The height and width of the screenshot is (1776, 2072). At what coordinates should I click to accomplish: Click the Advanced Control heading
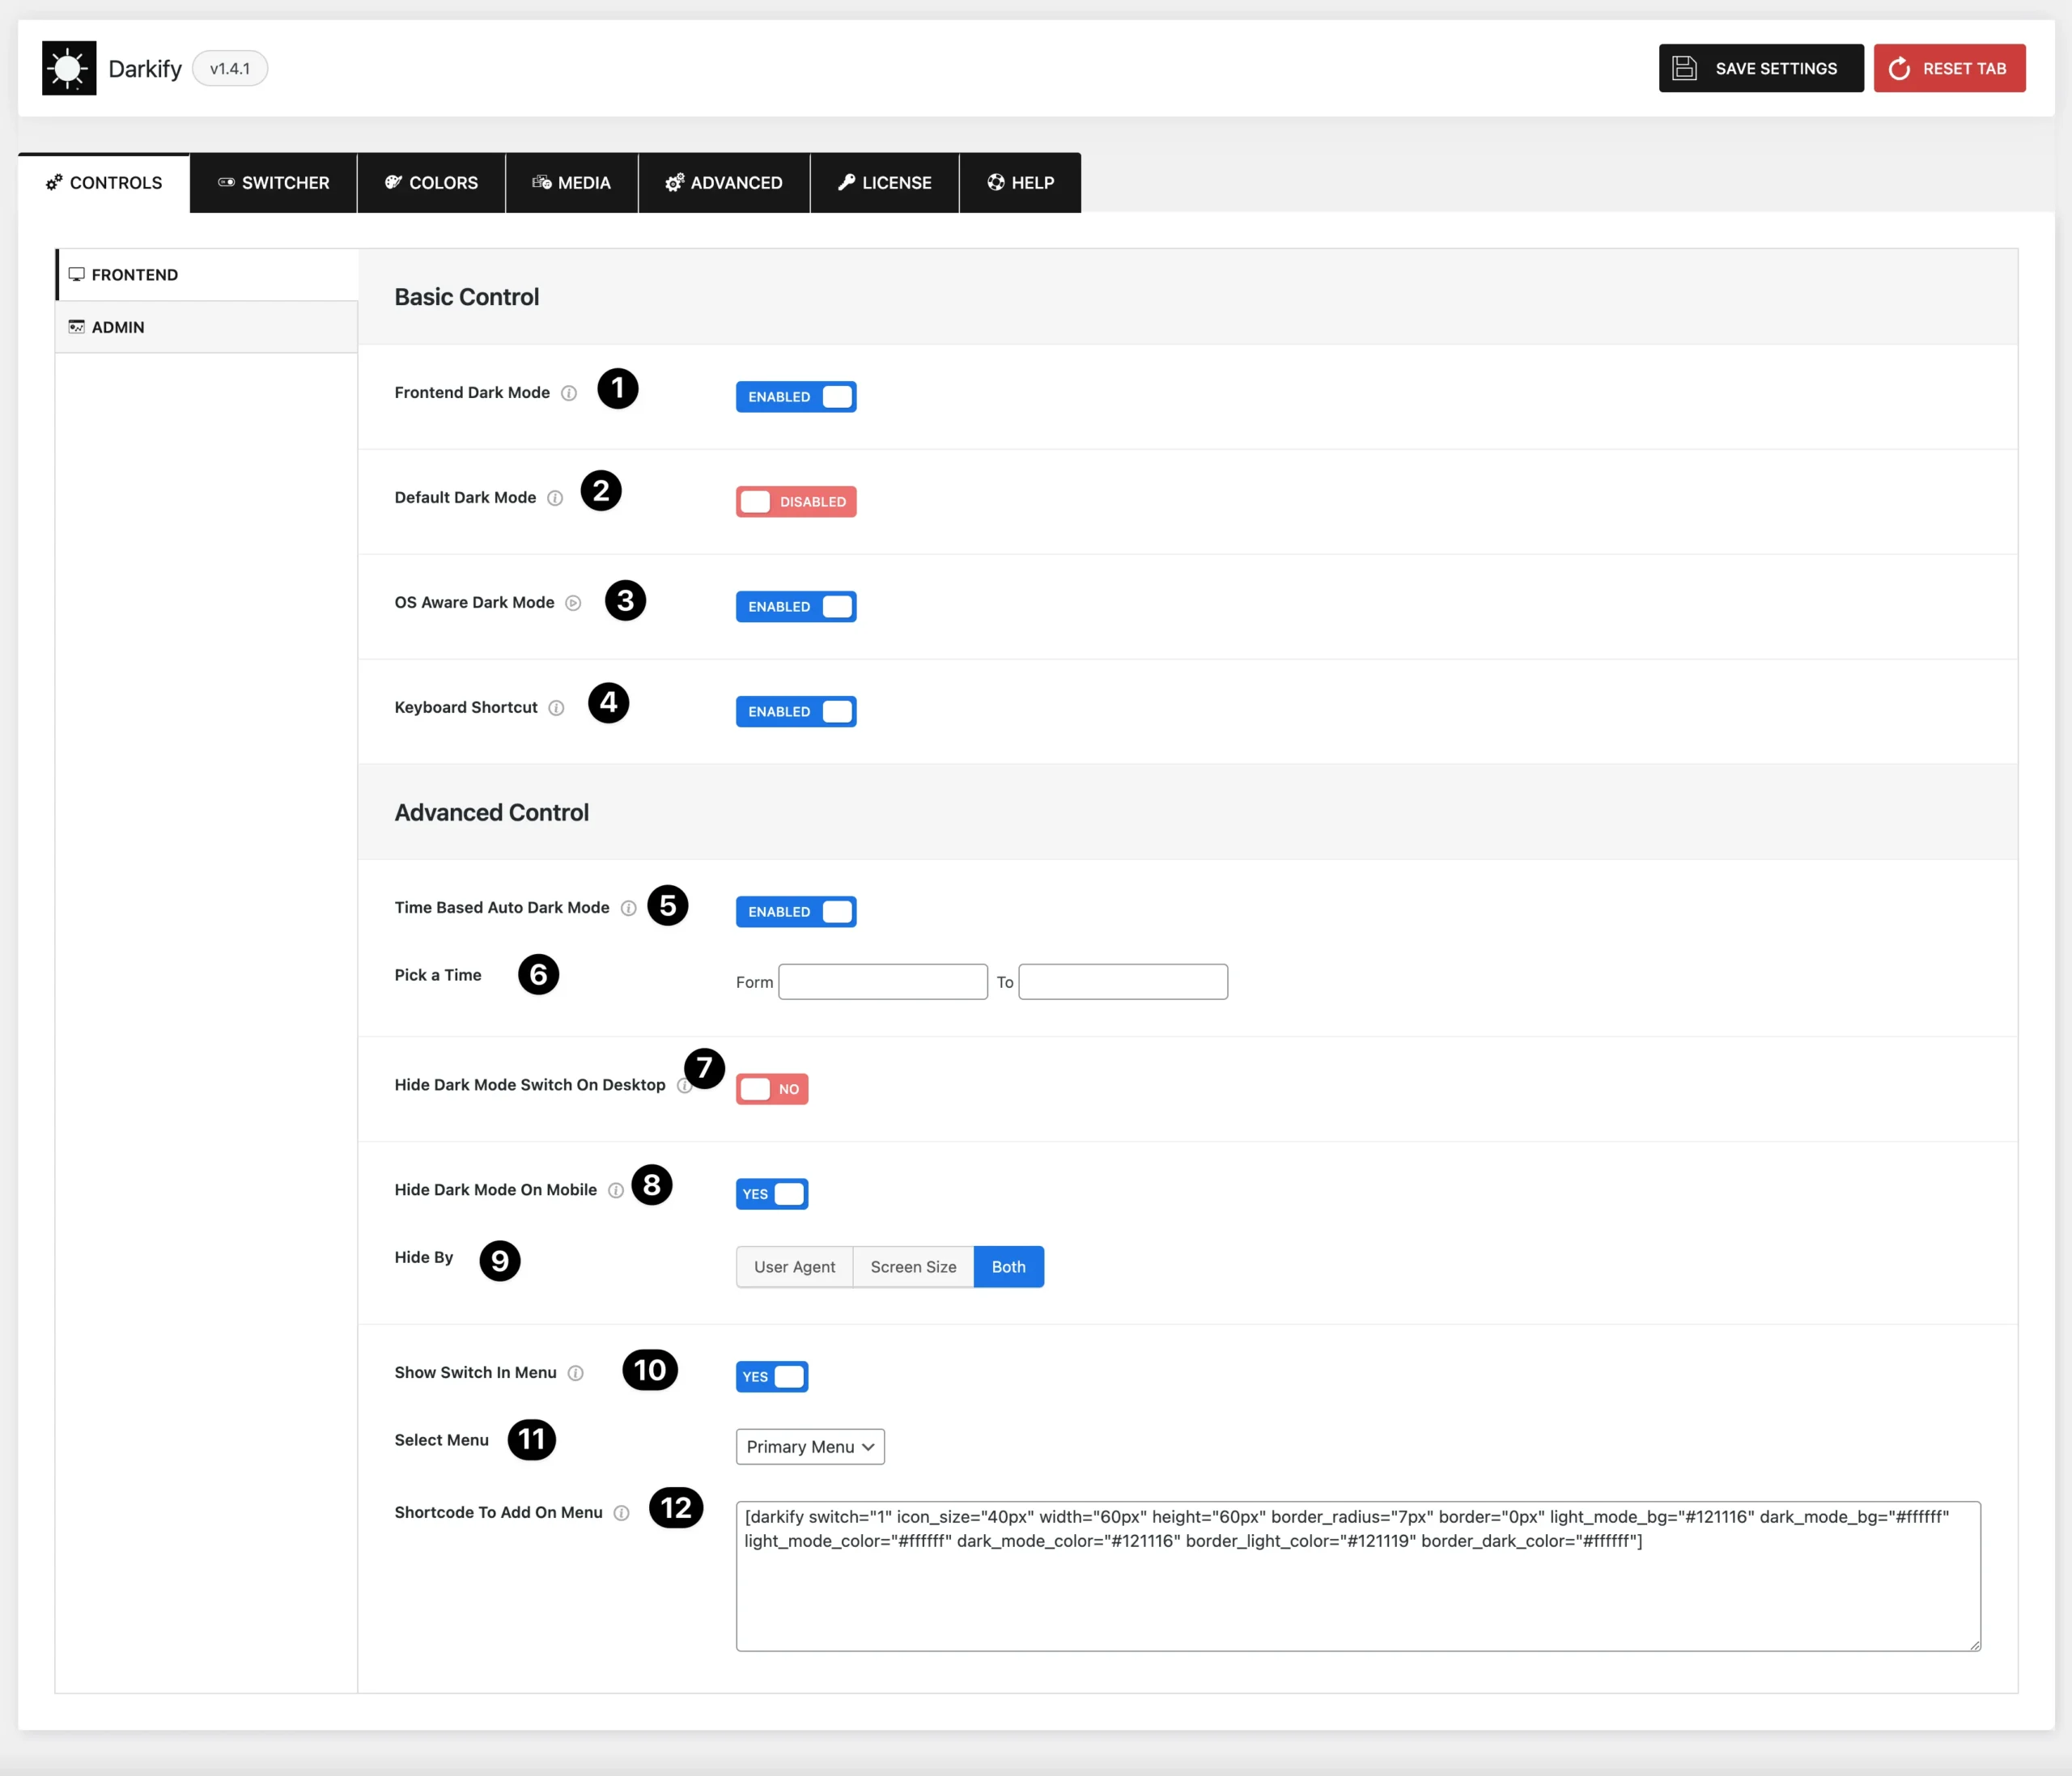point(492,812)
